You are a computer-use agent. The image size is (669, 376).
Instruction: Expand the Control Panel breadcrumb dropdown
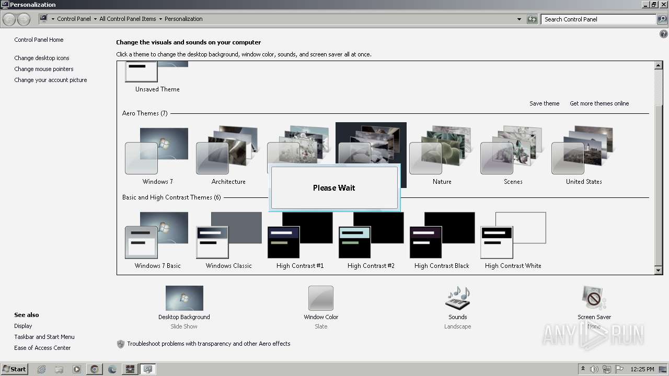click(95, 19)
